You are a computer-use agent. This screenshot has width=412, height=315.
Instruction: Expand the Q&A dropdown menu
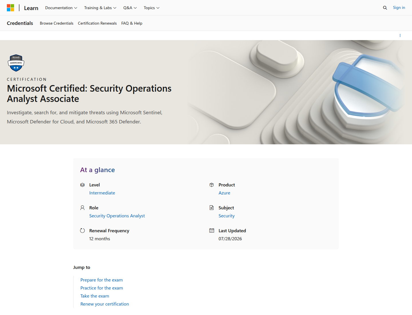click(x=130, y=8)
